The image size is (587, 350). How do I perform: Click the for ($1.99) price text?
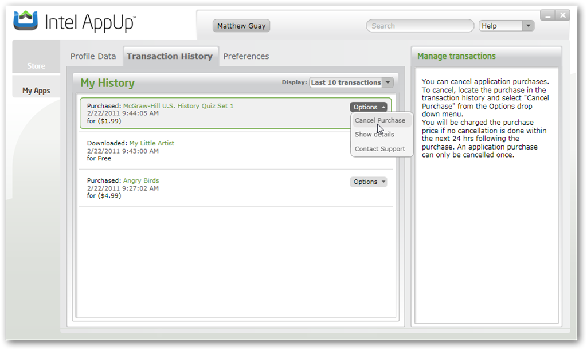pyautogui.click(x=104, y=121)
